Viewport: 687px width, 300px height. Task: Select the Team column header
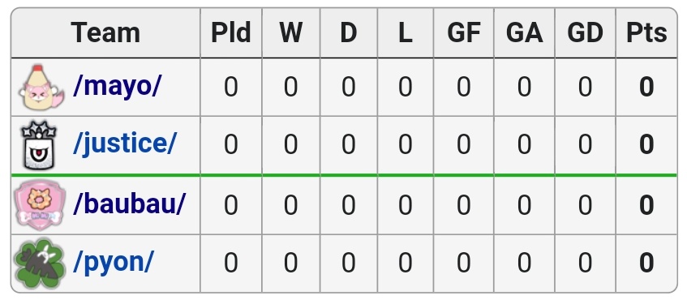105,32
